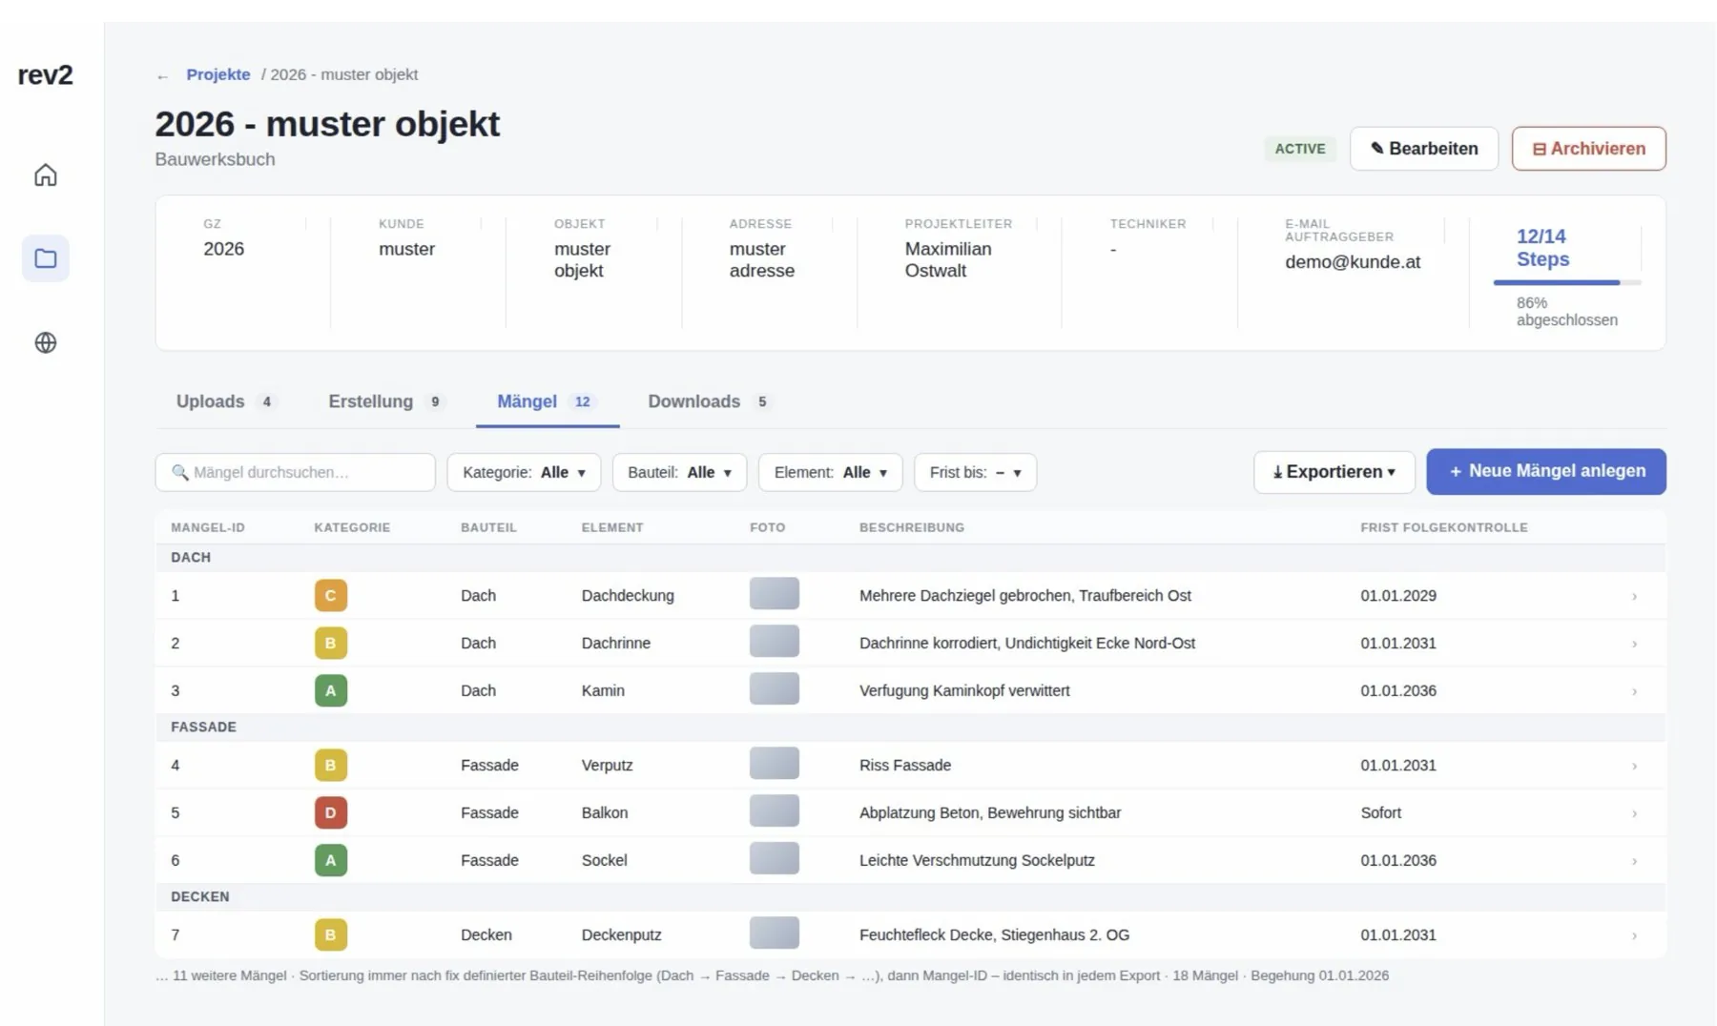Open the home icon in sidebar
1717x1026 pixels.
pyautogui.click(x=45, y=175)
